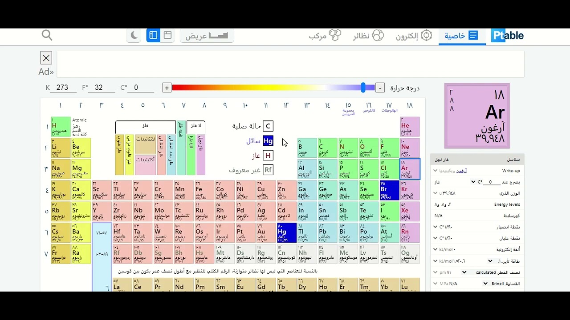The height and width of the screenshot is (320, 570).
Task: Highlight the أكتينيدات actinides legend block
Action: 145,164
